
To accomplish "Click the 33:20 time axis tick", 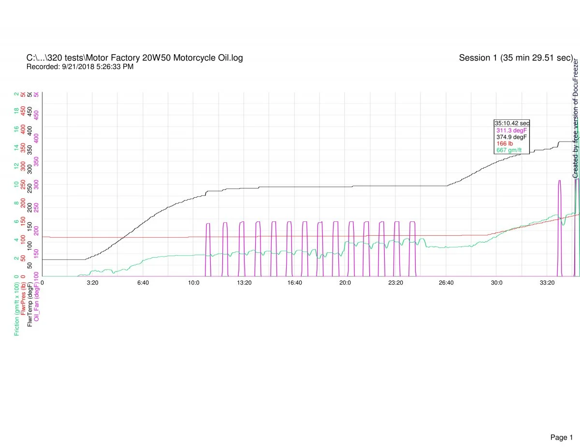I will coord(547,283).
